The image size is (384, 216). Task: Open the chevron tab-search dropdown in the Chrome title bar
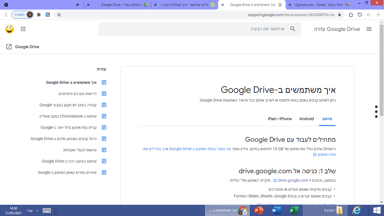pos(6,5)
